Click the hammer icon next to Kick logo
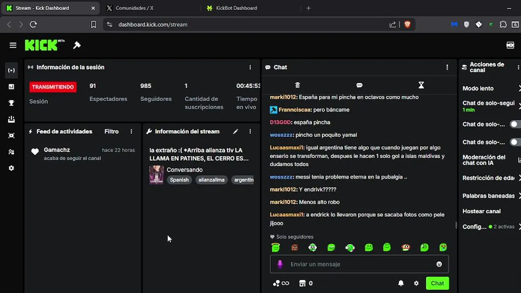Viewport: 521px width, 293px height. (77, 45)
